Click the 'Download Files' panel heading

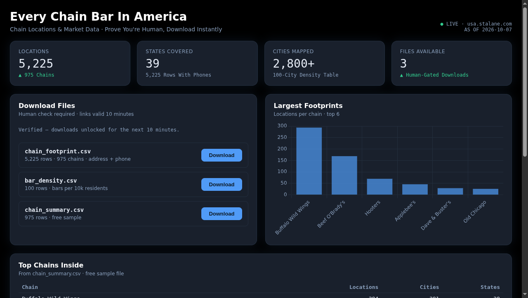point(47,106)
